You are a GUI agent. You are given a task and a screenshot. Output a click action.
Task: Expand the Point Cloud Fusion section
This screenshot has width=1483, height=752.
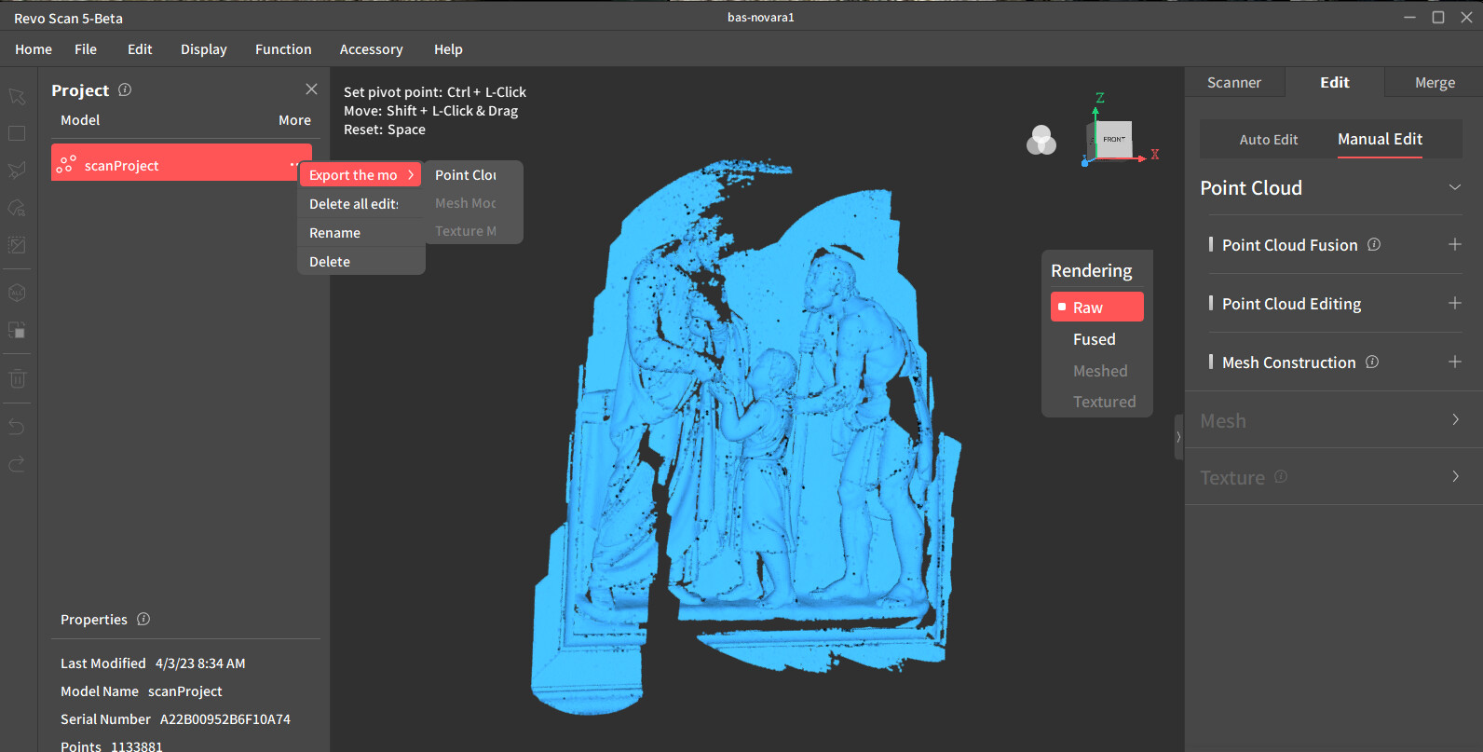[x=1454, y=244]
